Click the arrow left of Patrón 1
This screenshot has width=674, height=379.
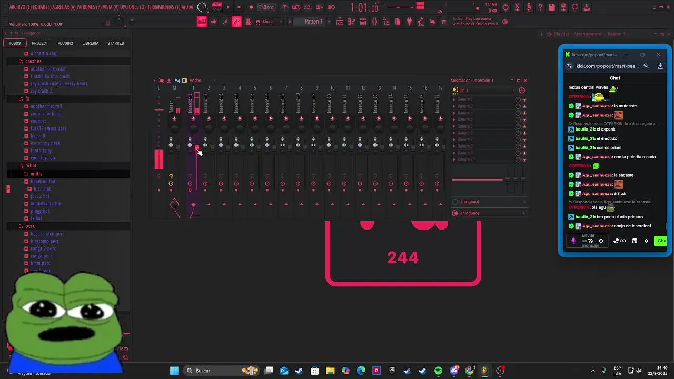pyautogui.click(x=290, y=22)
